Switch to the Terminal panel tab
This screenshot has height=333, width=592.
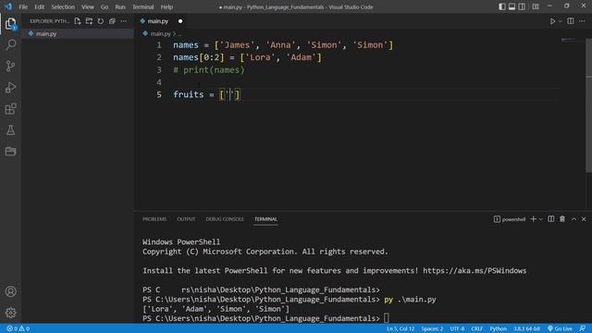[x=265, y=219]
